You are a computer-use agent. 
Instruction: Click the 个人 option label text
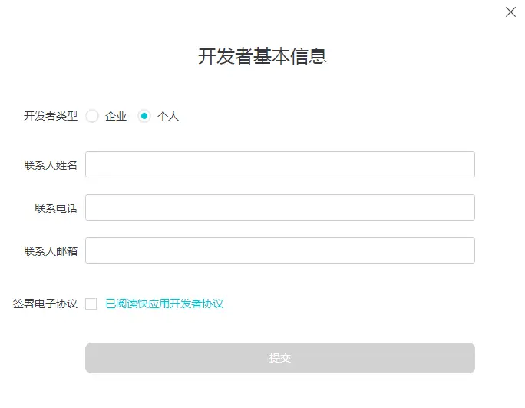tap(168, 117)
